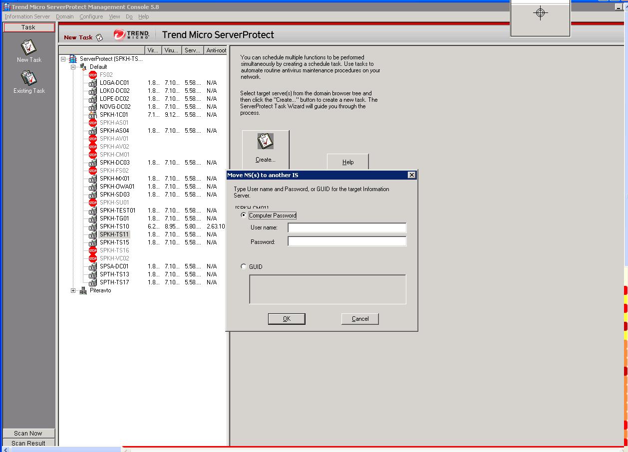Click the server icon beside SPKH-OWA01
Viewport: 628px width, 452px height.
[x=93, y=187]
